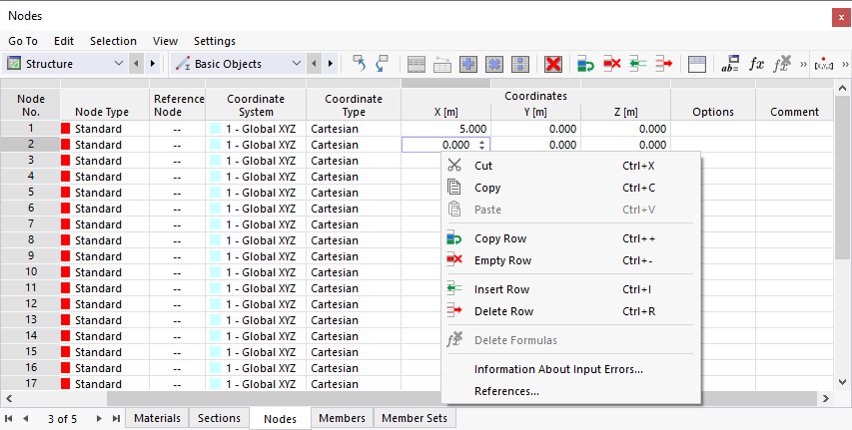
Task: Go to previous entry beside Structure dropdown
Action: 136,64
